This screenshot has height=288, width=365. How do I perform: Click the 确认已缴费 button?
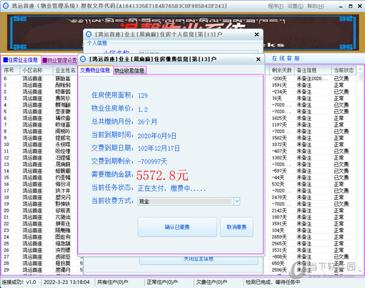point(177,227)
